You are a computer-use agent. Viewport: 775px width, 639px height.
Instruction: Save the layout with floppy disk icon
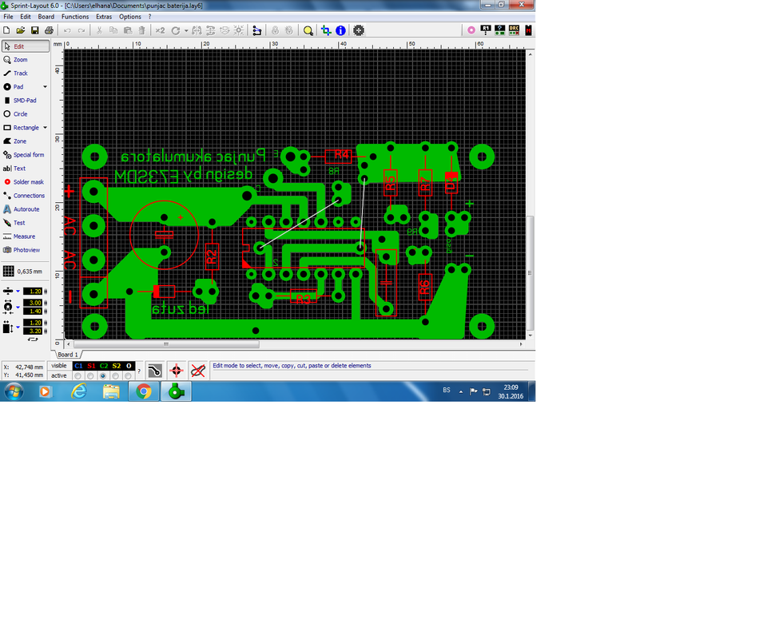[34, 30]
